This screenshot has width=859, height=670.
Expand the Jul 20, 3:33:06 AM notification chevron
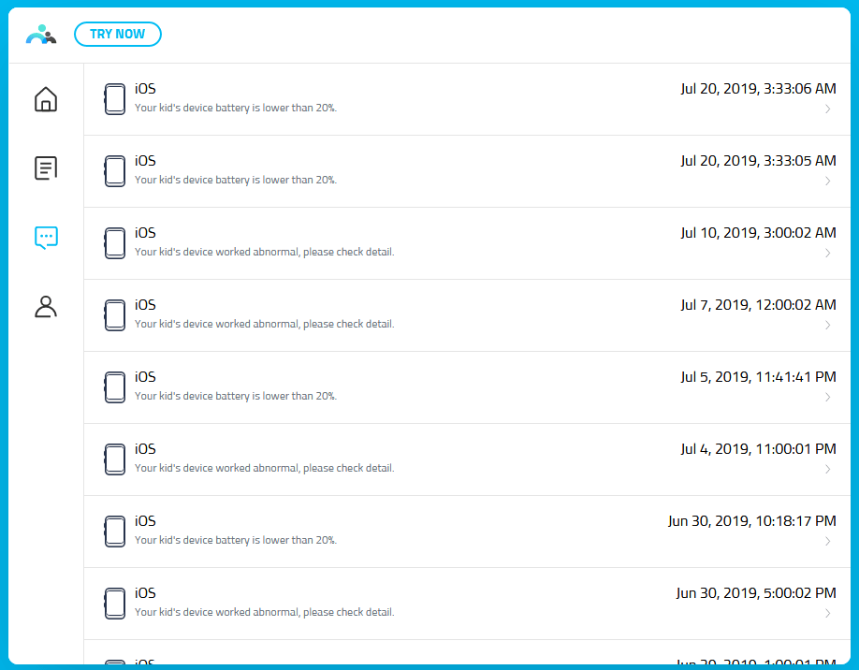click(827, 109)
